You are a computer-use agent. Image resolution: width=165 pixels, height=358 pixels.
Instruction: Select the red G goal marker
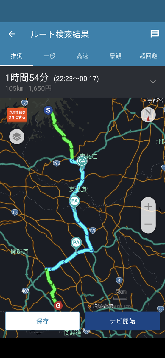click(58, 305)
